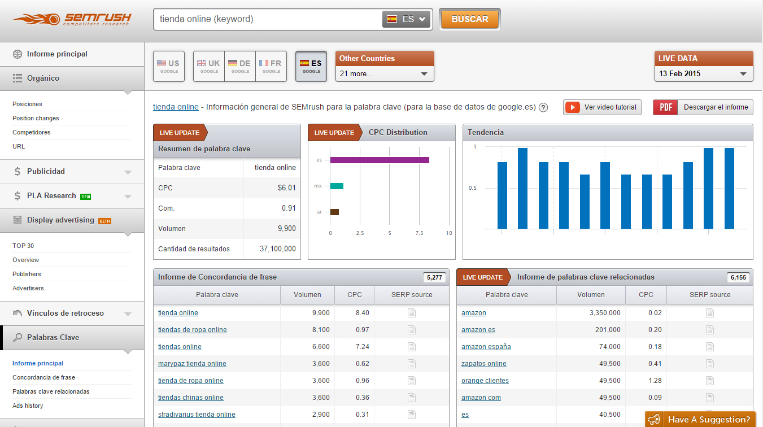Viewport: 763px width, 427px height.
Task: Open SERP source icon for amazon españa
Action: pos(710,347)
